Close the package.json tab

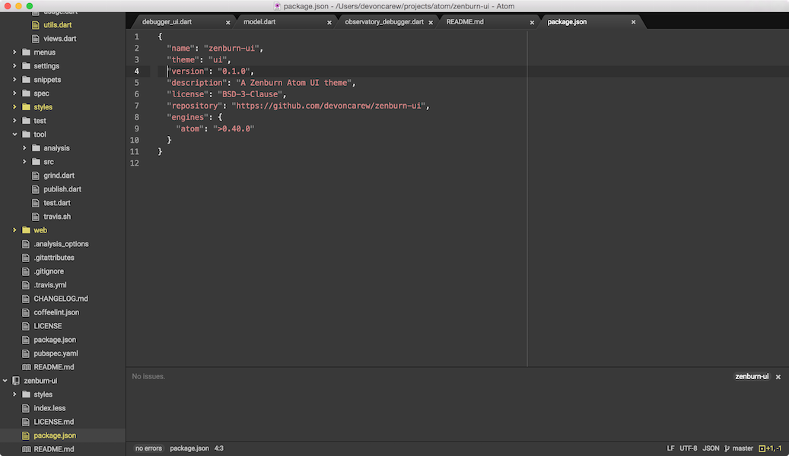point(634,22)
